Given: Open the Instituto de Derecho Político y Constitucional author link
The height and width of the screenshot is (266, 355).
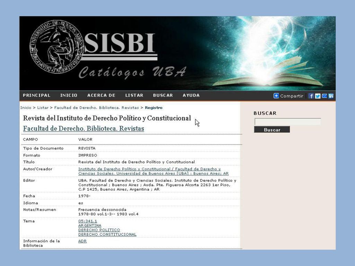Looking at the screenshot, I should [x=153, y=171].
